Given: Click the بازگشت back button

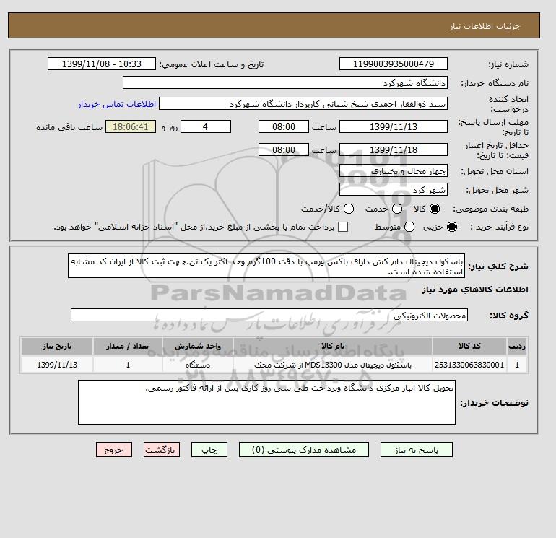Looking at the screenshot, I should [162, 450].
